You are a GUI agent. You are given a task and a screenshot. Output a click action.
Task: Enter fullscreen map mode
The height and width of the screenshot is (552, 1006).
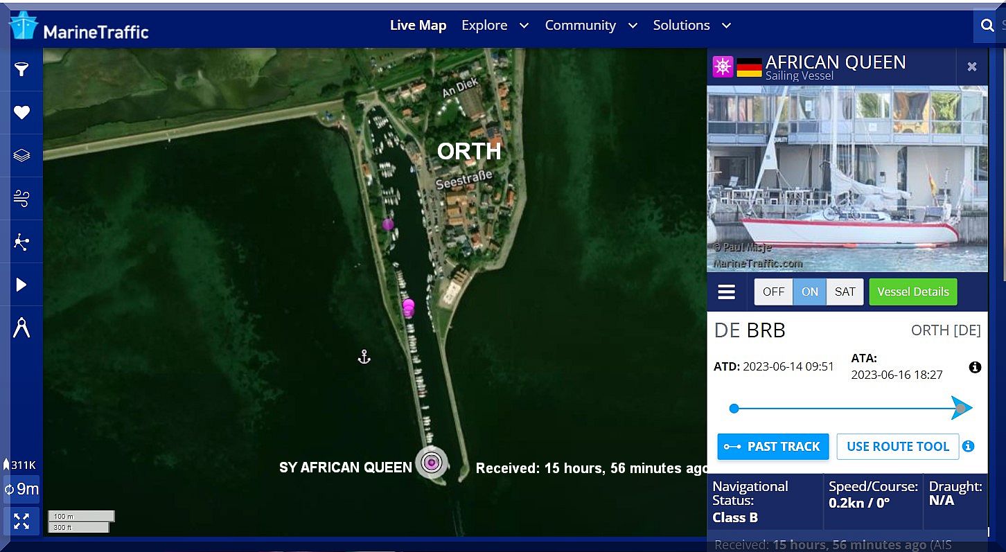click(21, 521)
